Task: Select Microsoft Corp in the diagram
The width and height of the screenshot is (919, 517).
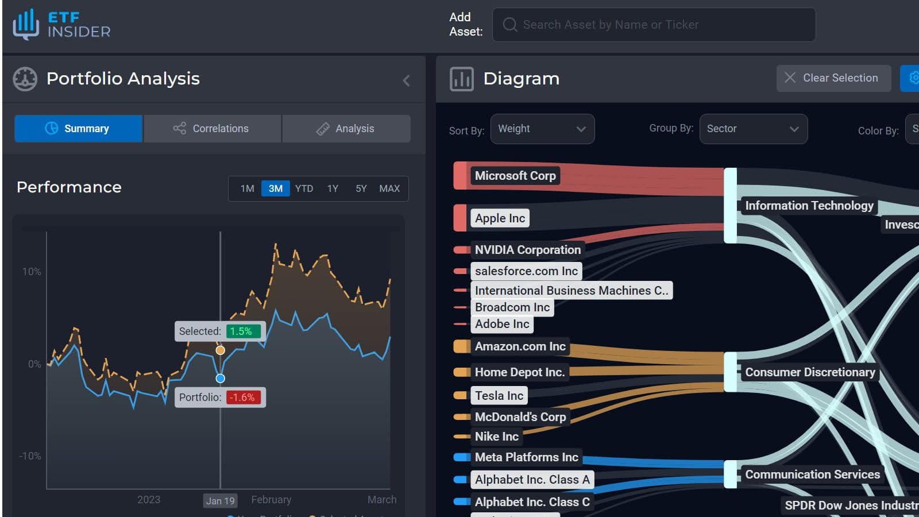Action: (x=515, y=176)
